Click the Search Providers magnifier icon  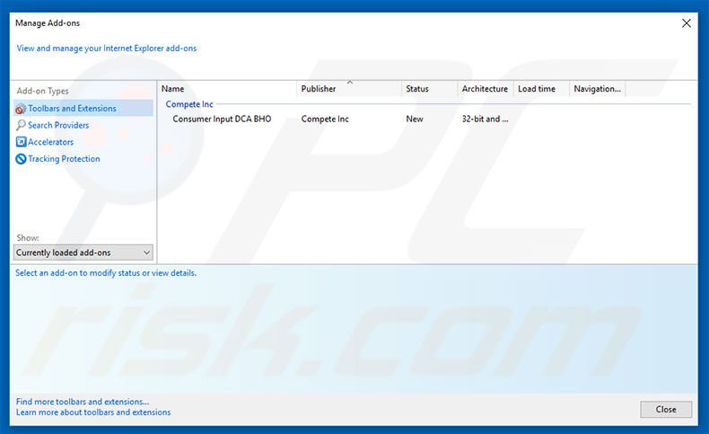click(x=21, y=126)
